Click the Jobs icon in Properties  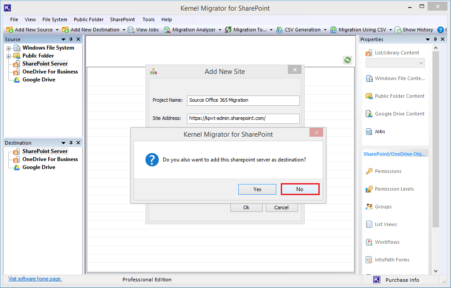pos(369,131)
